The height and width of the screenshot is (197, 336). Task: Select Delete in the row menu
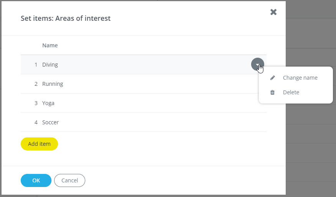click(x=291, y=92)
